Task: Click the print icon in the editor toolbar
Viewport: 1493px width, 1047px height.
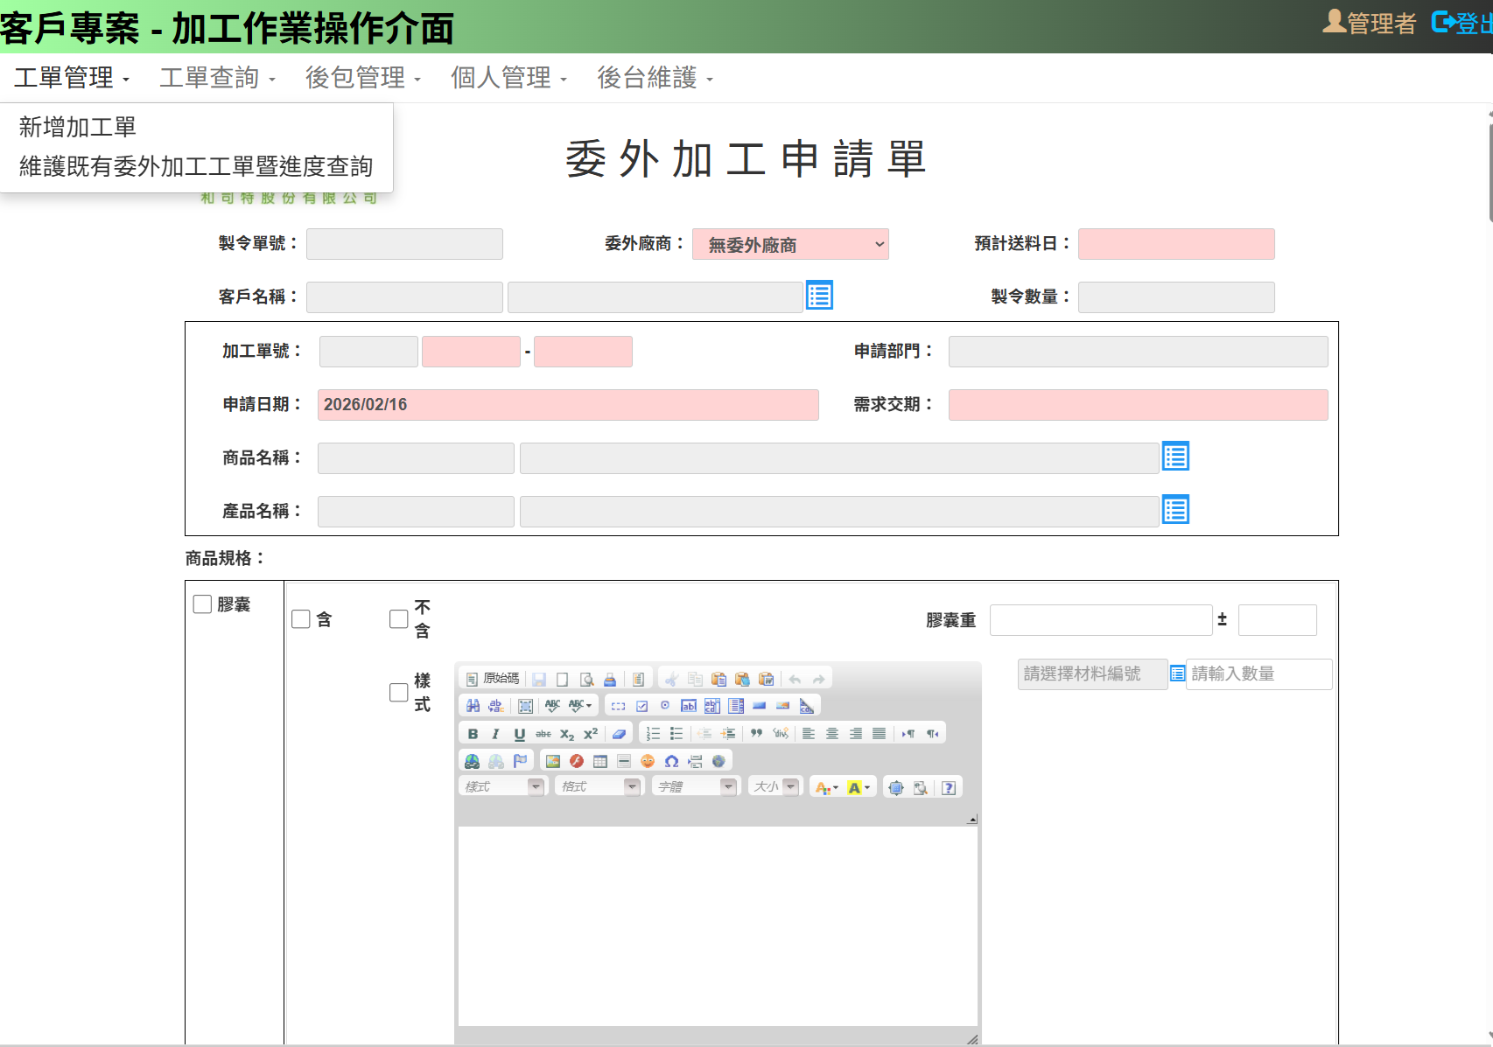Action: point(610,679)
